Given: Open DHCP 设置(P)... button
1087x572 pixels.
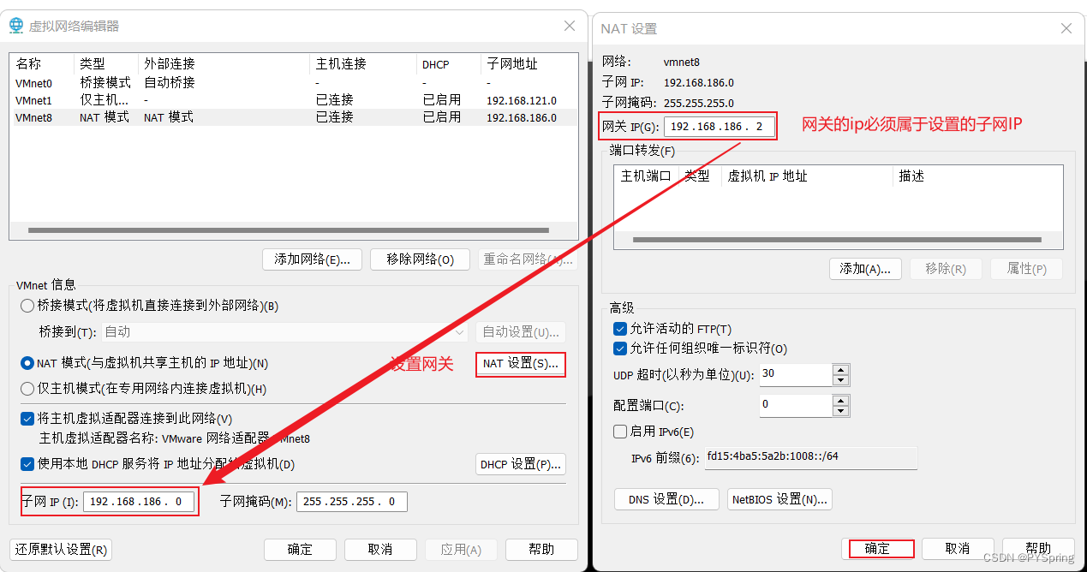Looking at the screenshot, I should click(521, 464).
